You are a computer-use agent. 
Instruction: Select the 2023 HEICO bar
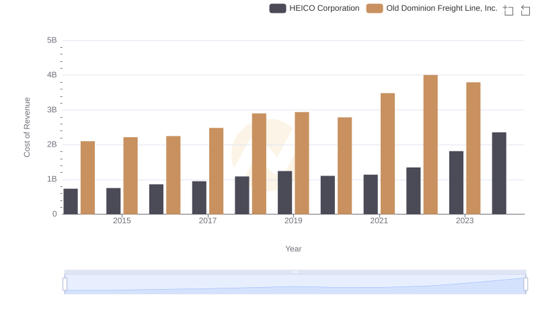pyautogui.click(x=456, y=183)
